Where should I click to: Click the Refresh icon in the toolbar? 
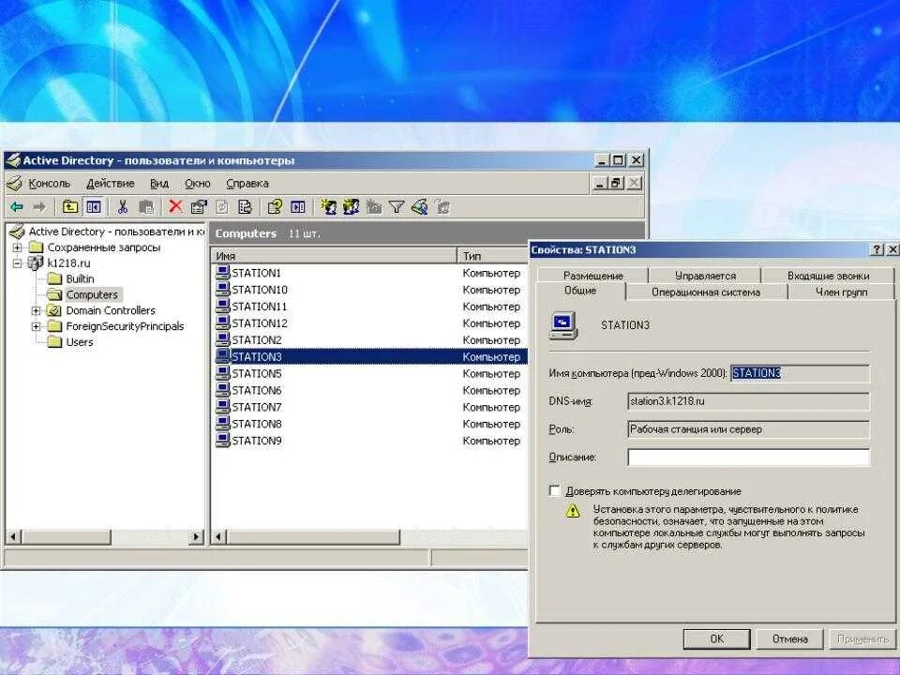pyautogui.click(x=221, y=206)
